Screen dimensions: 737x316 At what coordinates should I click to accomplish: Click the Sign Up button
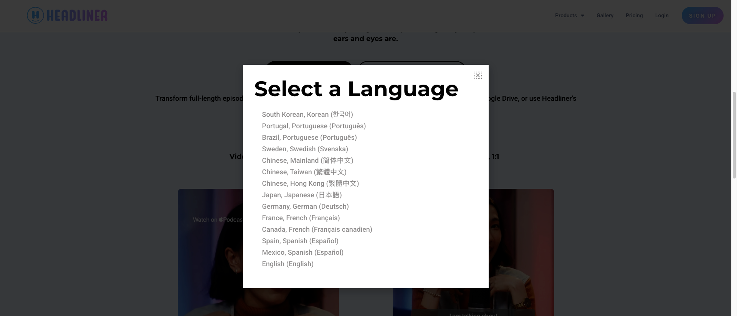click(x=702, y=16)
